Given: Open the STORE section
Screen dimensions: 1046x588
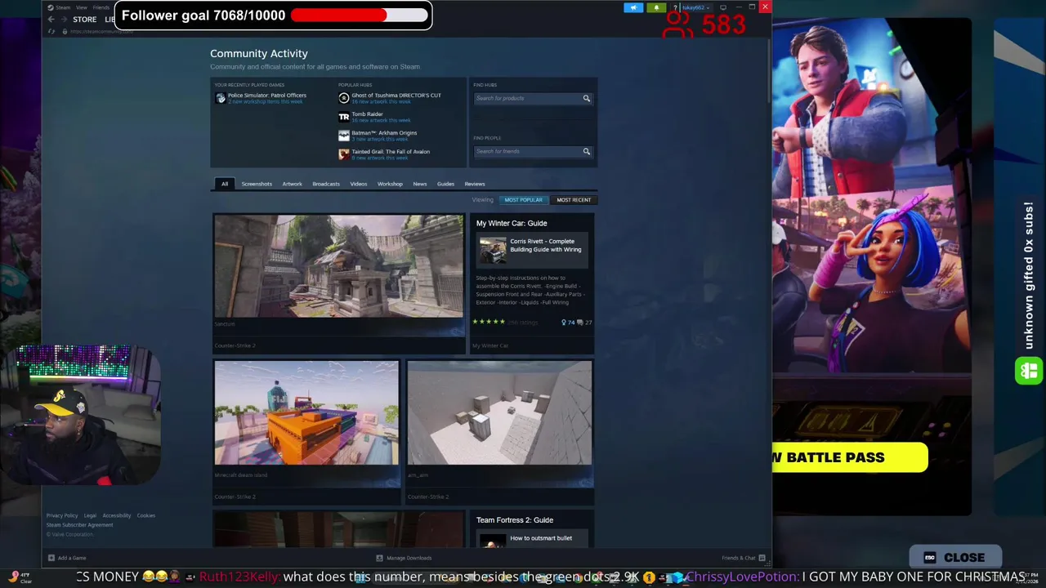Looking at the screenshot, I should 84,19.
